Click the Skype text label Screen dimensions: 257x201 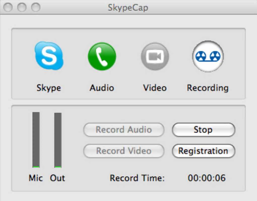[x=49, y=88]
